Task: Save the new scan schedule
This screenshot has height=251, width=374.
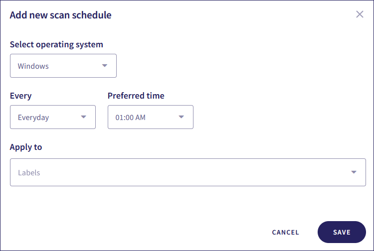Action: [342, 232]
